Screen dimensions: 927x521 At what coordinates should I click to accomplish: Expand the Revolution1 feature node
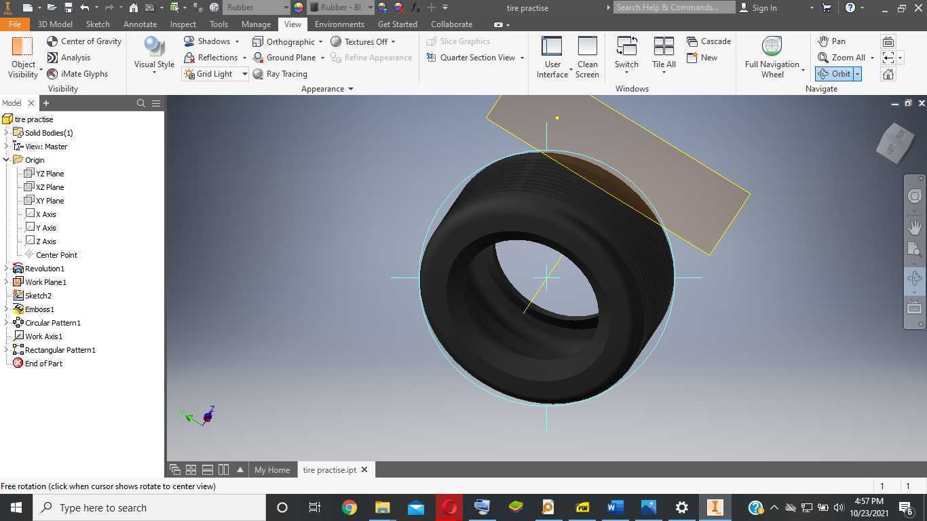pyautogui.click(x=6, y=269)
